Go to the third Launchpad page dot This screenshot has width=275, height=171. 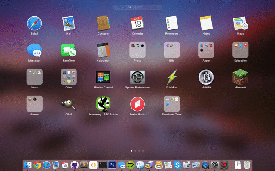(x=139, y=151)
